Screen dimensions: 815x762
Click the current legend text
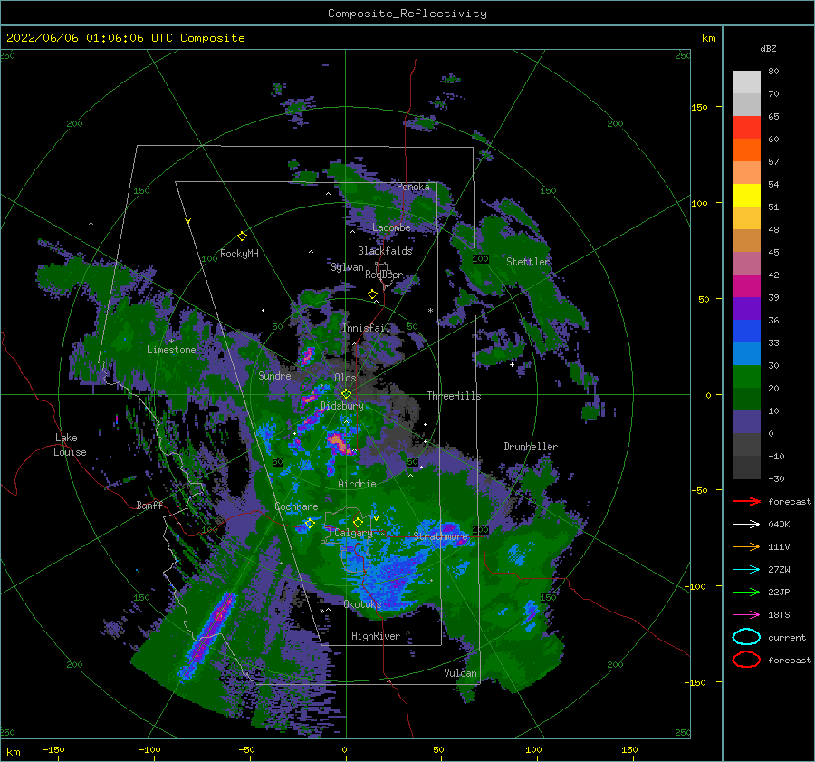pos(786,637)
